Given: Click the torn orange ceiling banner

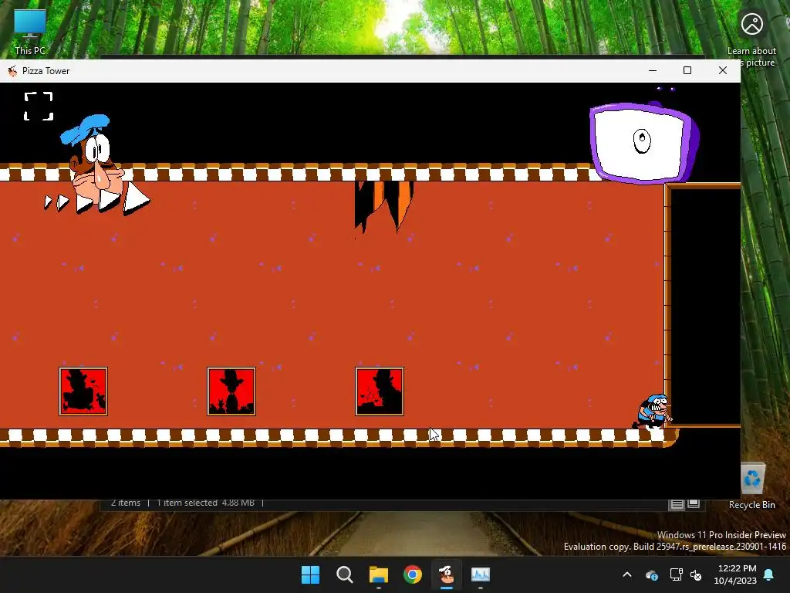Looking at the screenshot, I should (x=384, y=207).
